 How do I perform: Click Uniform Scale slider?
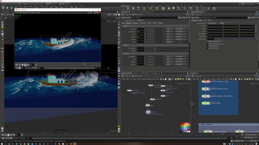coord(236,39)
